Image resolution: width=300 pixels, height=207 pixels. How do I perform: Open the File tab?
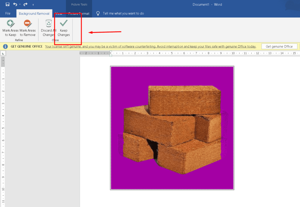click(x=8, y=13)
